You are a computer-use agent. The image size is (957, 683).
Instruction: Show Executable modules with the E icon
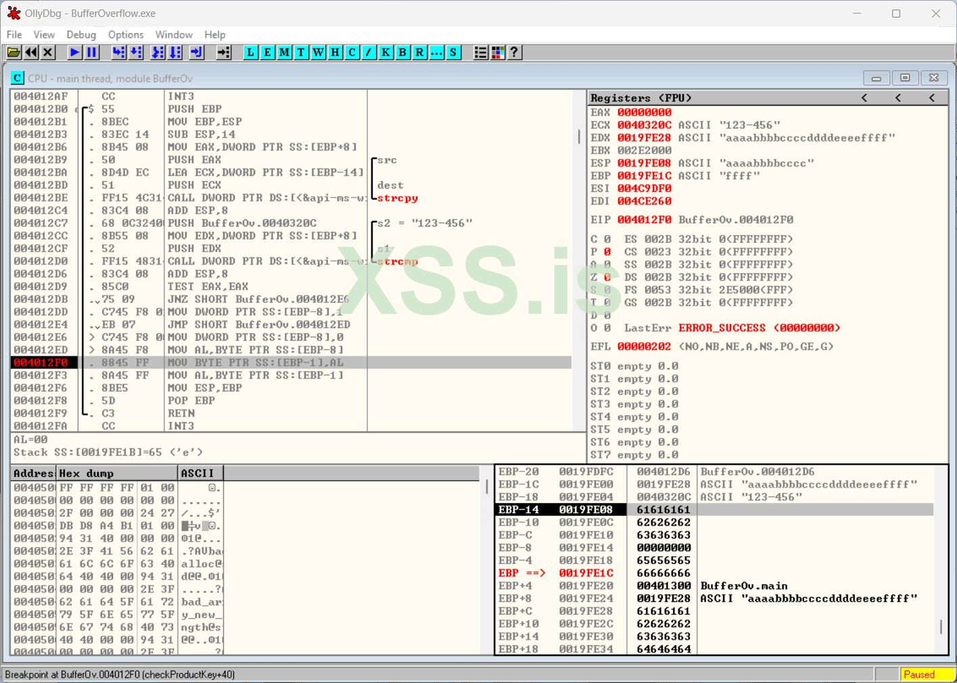click(268, 52)
